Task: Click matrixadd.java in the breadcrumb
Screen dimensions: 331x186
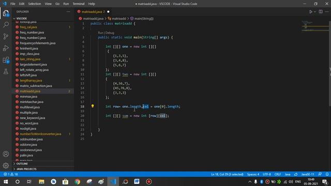Action: tap(93, 19)
